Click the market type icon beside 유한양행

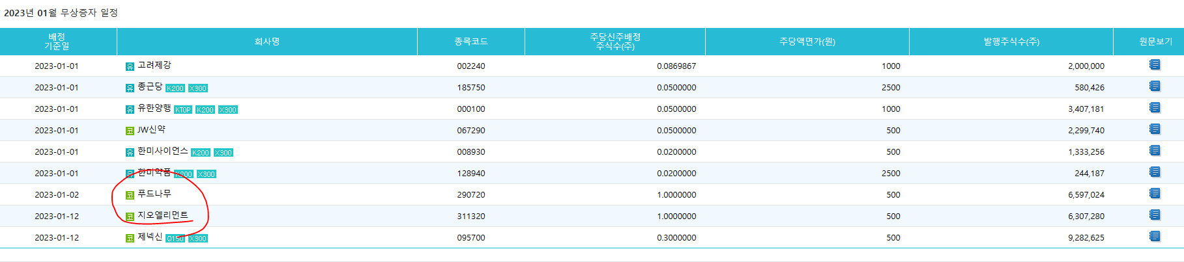click(130, 109)
